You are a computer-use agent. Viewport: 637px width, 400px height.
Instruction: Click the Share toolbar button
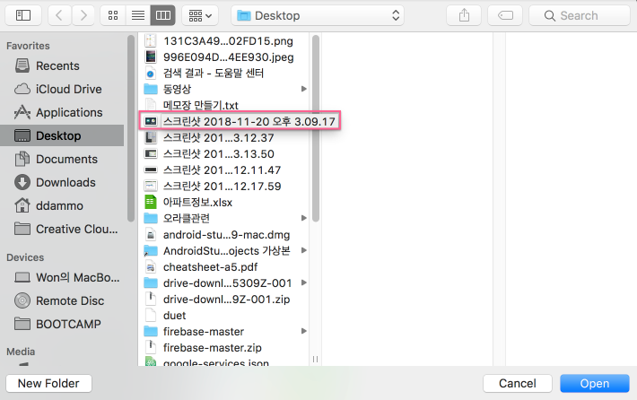[464, 15]
